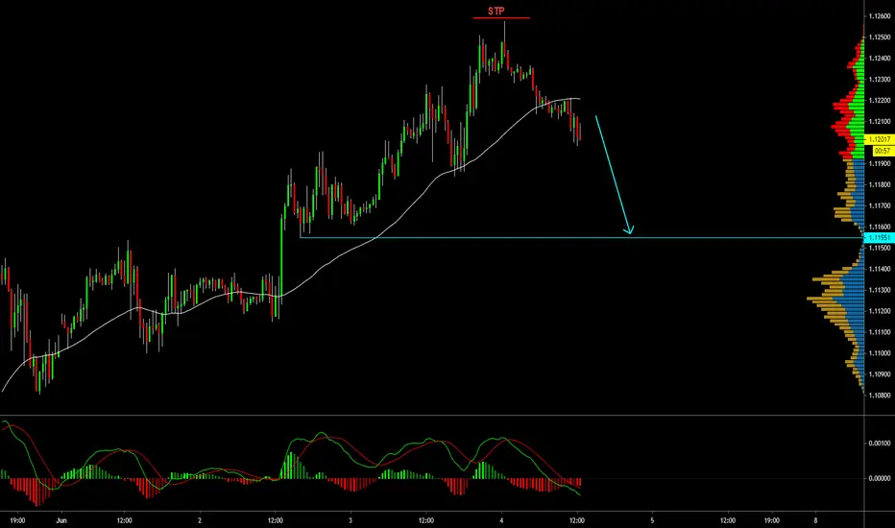The height and width of the screenshot is (528, 895).
Task: Click the 1.11400 price axis label
Action: point(880,269)
